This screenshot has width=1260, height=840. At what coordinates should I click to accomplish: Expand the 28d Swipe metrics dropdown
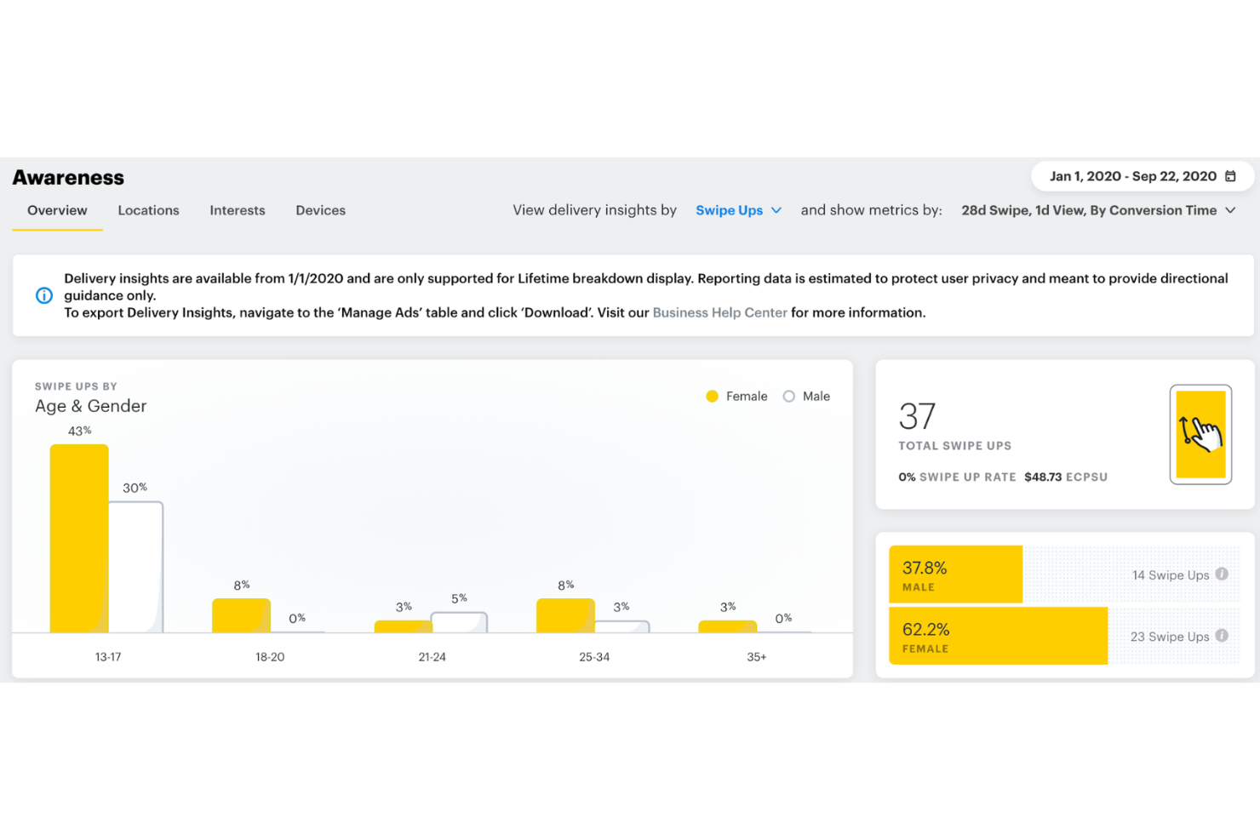pos(1097,210)
